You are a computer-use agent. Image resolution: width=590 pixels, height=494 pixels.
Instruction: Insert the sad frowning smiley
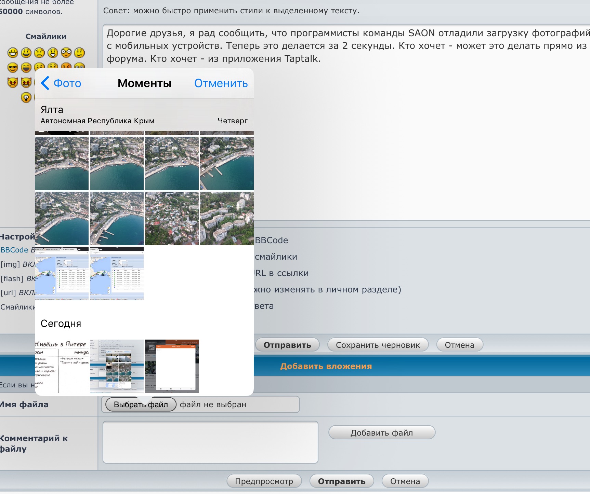pos(39,53)
